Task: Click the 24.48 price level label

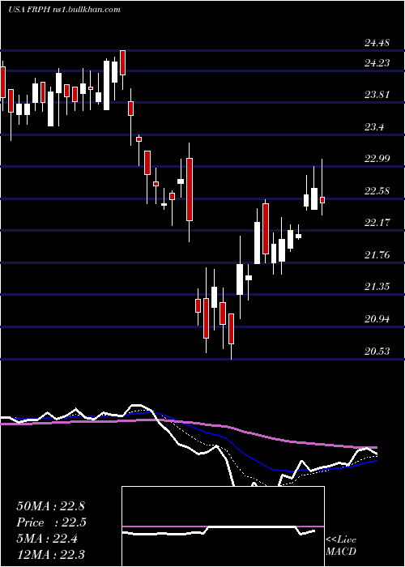Action: tap(377, 43)
